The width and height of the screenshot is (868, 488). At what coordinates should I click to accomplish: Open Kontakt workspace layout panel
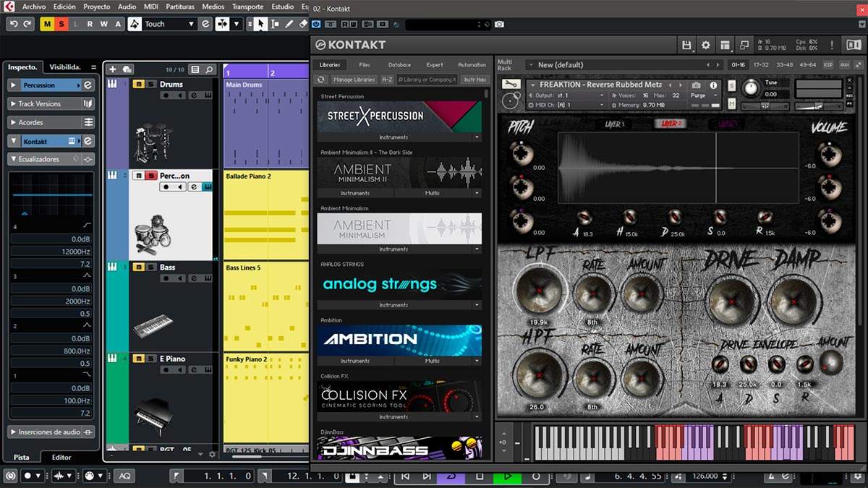pos(725,46)
